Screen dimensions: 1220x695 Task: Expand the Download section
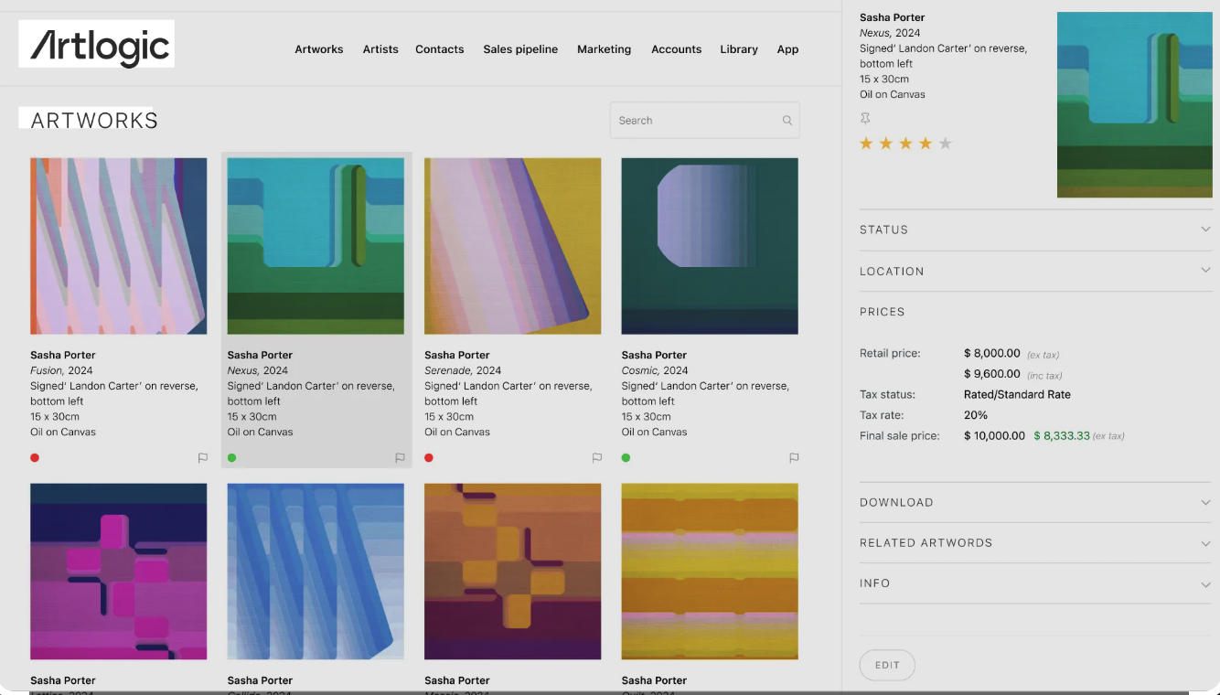pyautogui.click(x=1035, y=503)
